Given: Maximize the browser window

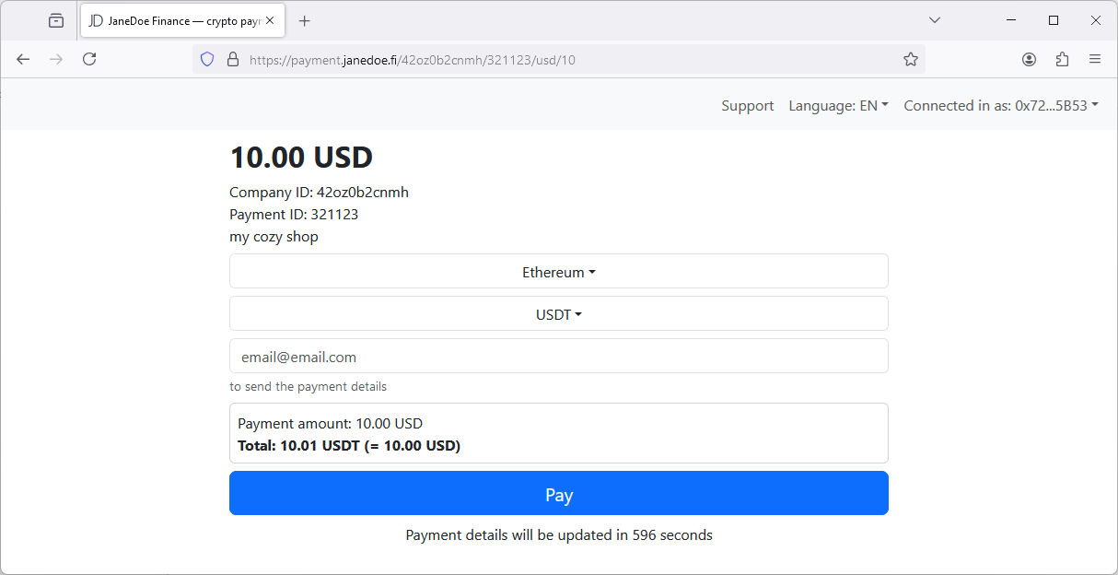Looking at the screenshot, I should (x=1054, y=20).
